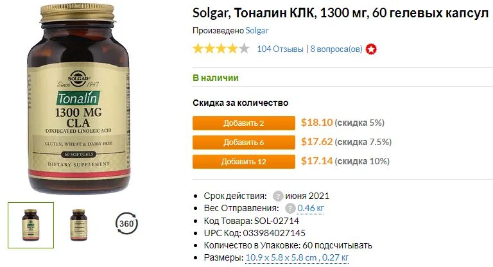This screenshot has width=493, height=267.
Task: Click the expiration date question mark icon
Action: coord(277,196)
